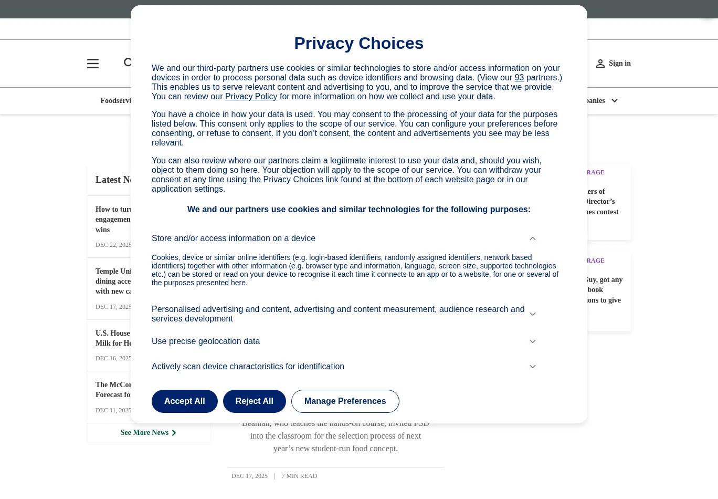Click the Sign in link

click(x=620, y=64)
